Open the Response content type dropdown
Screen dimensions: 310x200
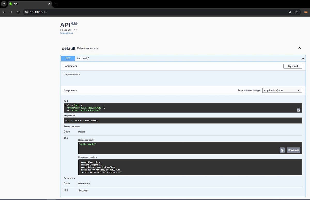pyautogui.click(x=282, y=90)
